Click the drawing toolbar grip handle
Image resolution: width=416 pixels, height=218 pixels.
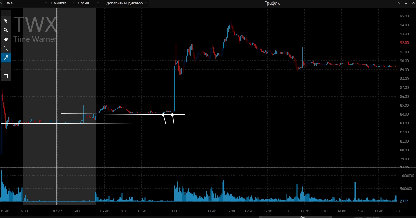[x=6, y=13]
